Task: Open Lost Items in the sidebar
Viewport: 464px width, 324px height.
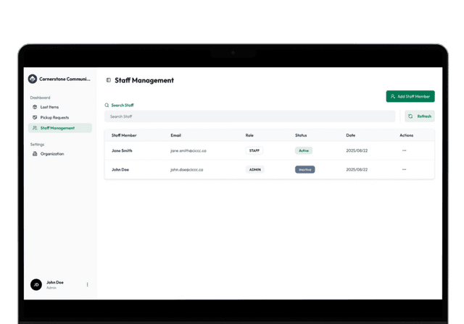Action: point(49,107)
